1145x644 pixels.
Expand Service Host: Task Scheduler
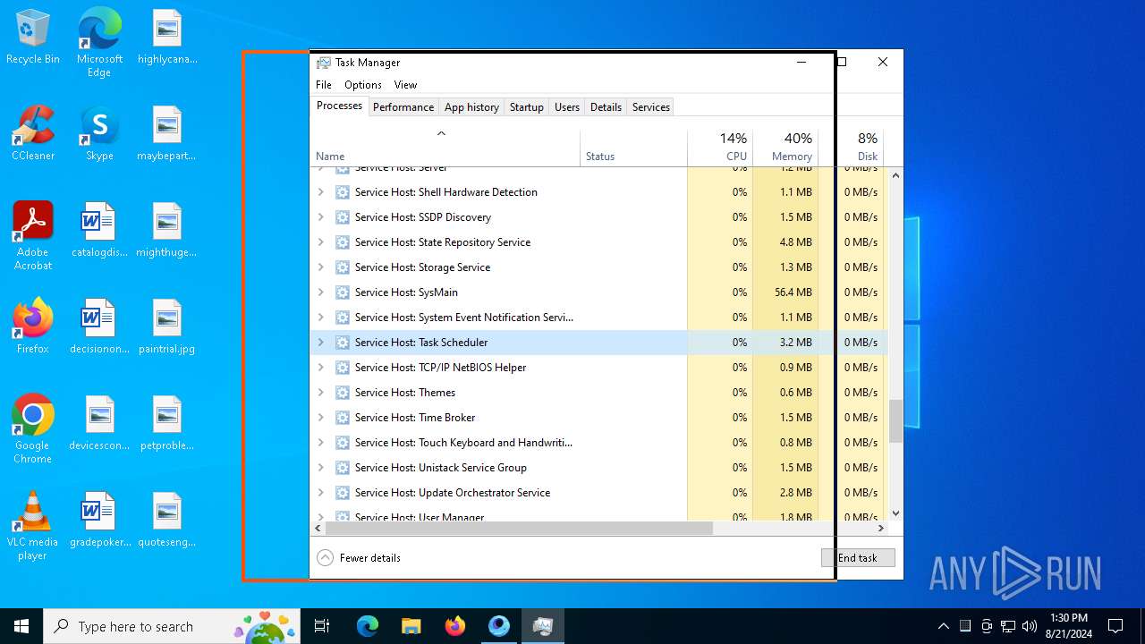coord(321,343)
